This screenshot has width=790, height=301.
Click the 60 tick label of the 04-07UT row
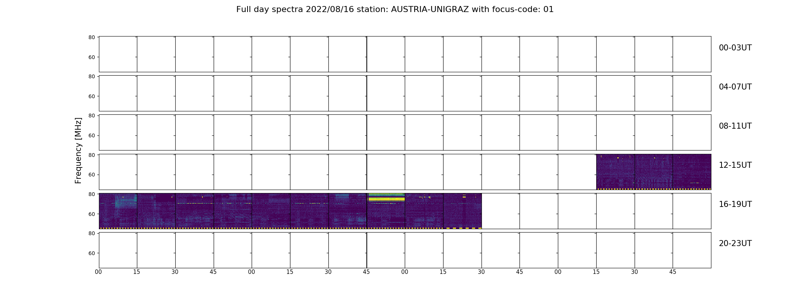point(91,96)
